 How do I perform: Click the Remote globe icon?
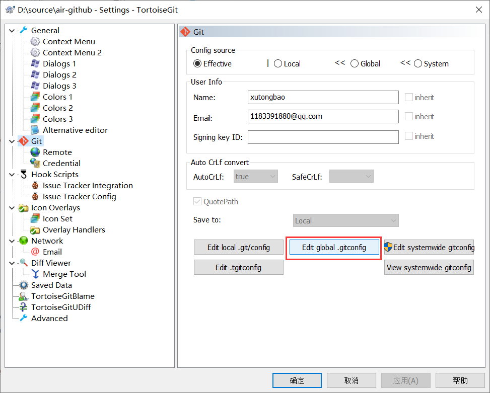pos(35,152)
